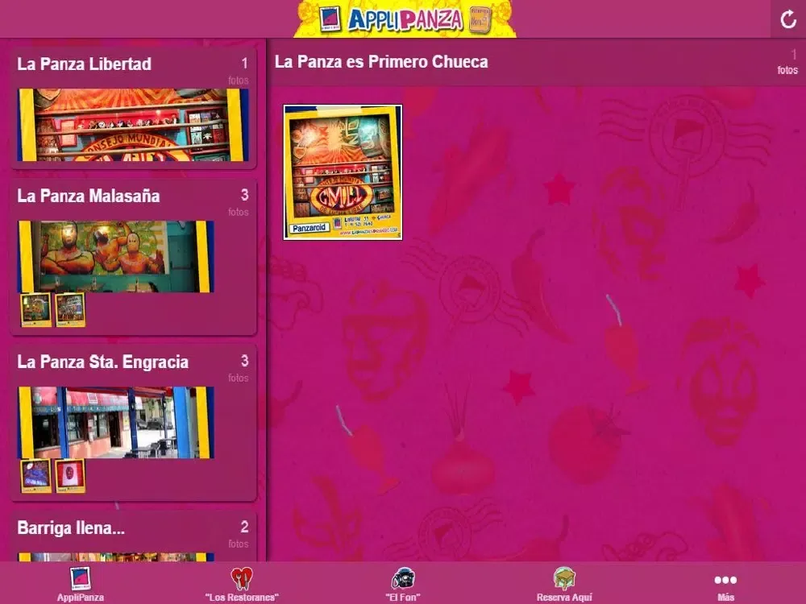Tap the refresh icon in the header

(x=787, y=19)
